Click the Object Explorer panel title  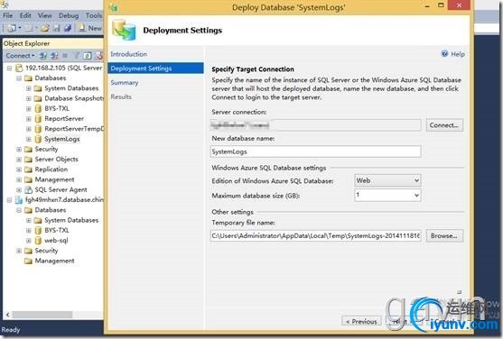(26, 43)
